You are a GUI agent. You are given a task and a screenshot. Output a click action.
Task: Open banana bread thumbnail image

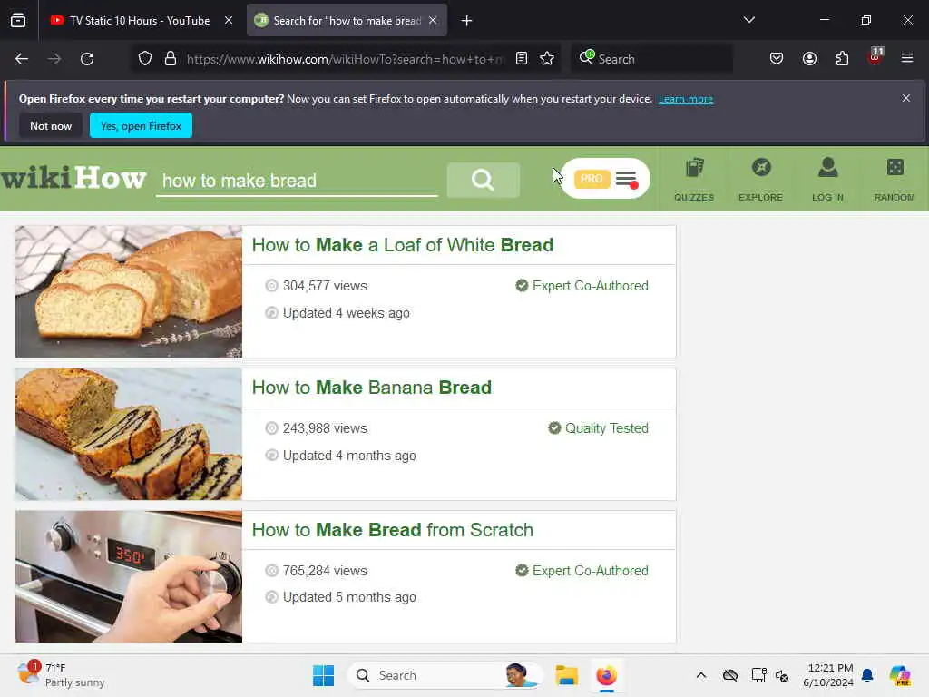click(129, 435)
